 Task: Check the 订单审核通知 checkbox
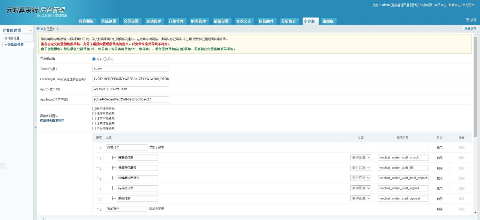(x=94, y=119)
